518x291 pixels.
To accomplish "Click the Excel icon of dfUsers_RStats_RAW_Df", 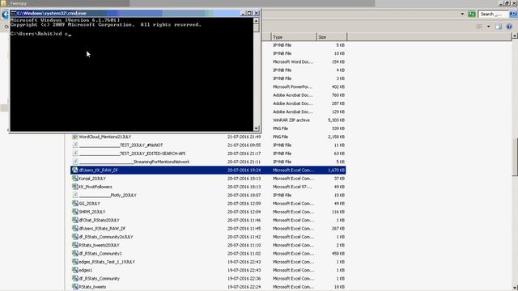I will pyautogui.click(x=75, y=228).
